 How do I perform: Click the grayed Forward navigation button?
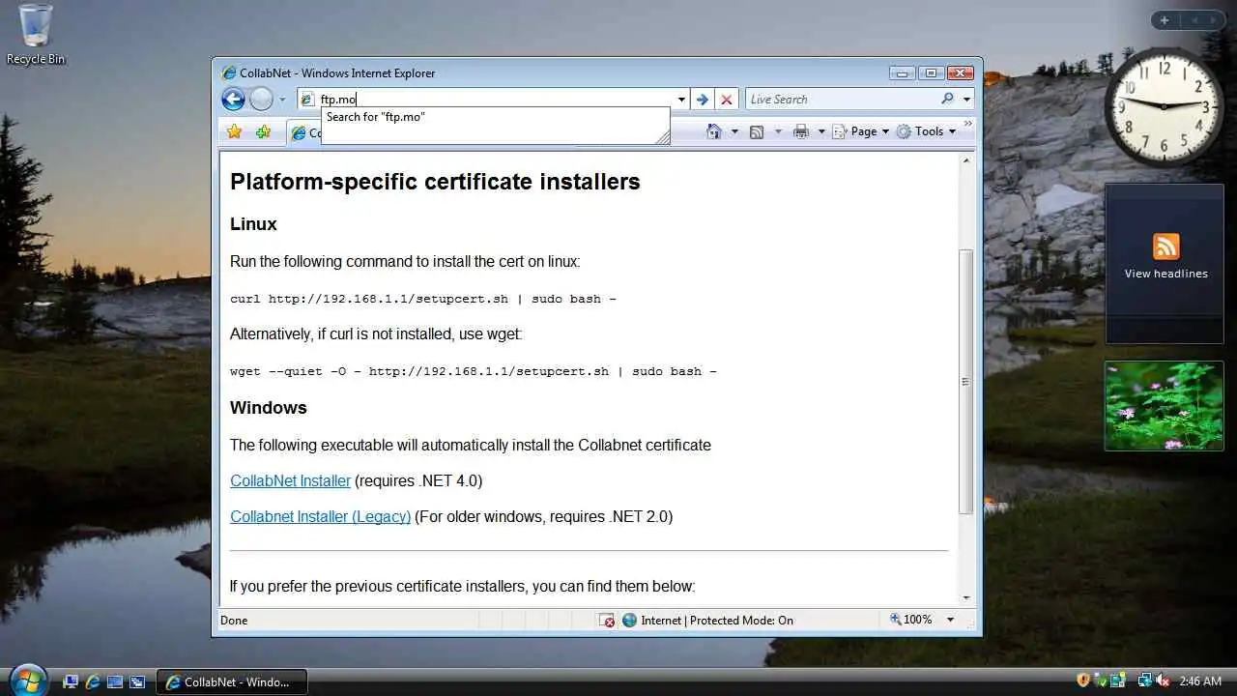click(x=261, y=99)
